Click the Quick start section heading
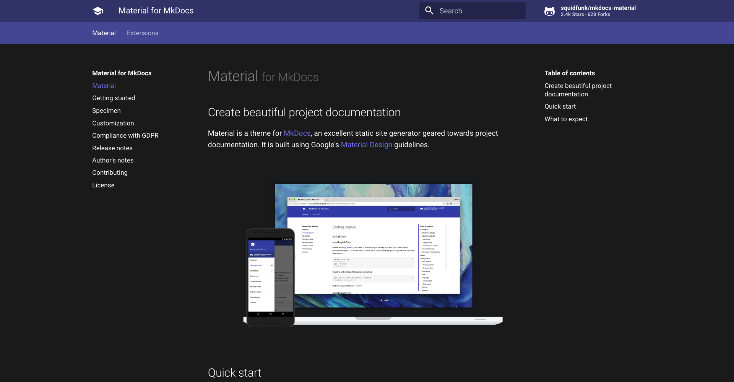 pos(235,373)
